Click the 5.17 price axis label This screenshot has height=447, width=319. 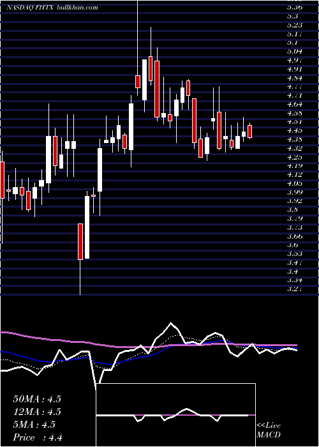click(295, 34)
